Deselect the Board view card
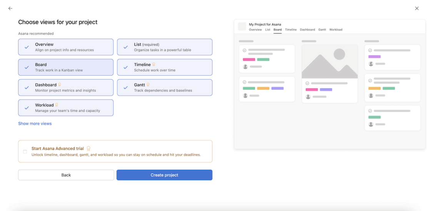 tap(66, 67)
